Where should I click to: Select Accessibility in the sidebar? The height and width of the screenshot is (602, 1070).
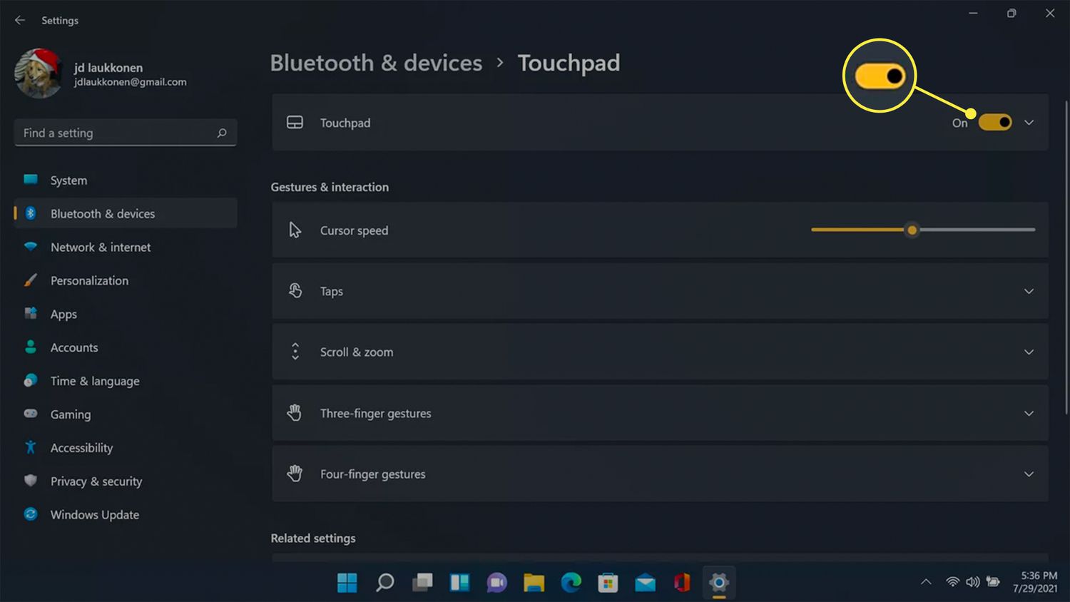(x=81, y=448)
